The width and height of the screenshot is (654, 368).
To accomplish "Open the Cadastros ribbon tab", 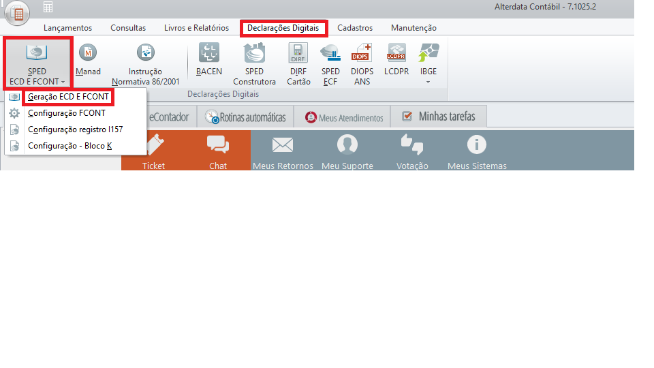I will (x=355, y=28).
